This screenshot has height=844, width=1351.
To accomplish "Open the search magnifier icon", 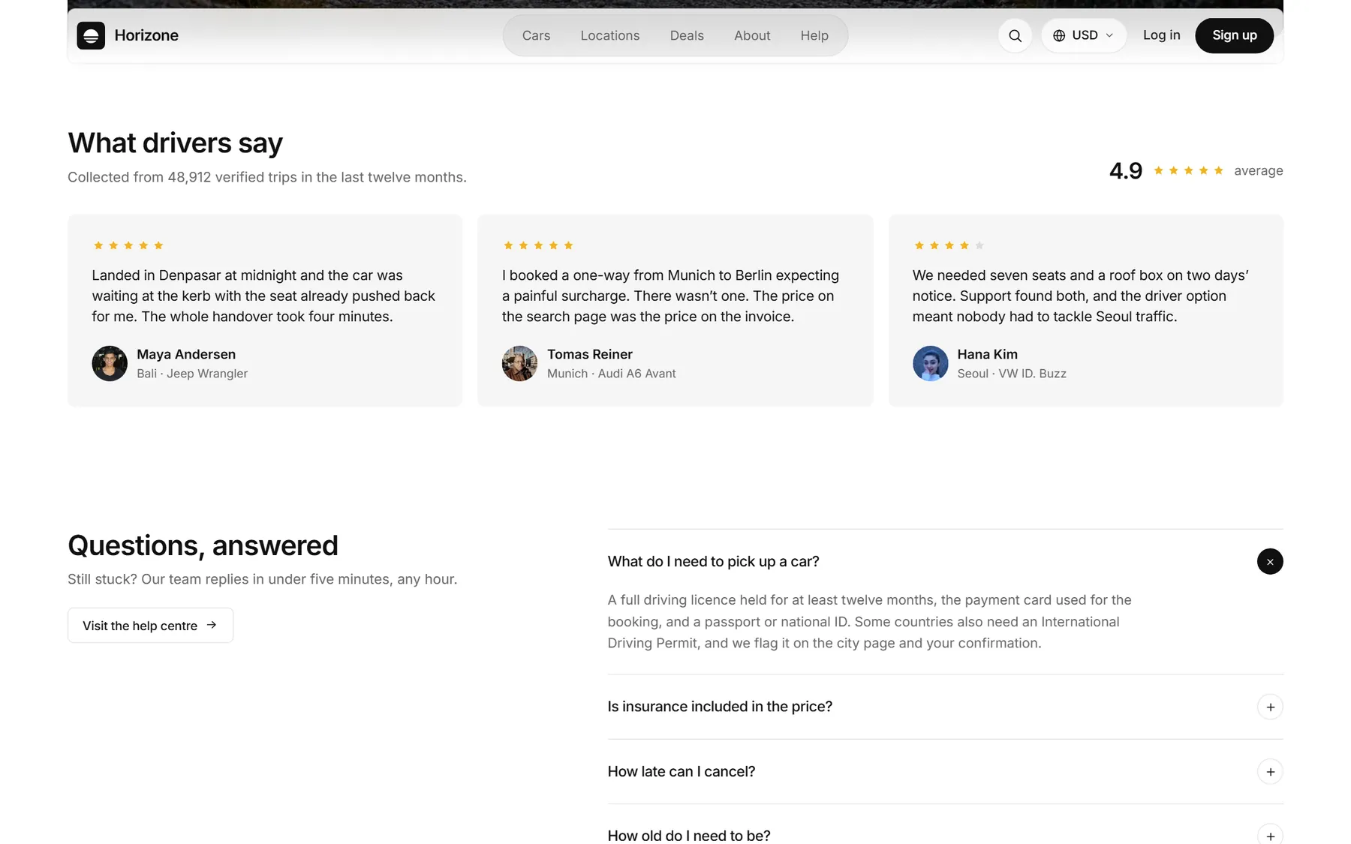I will [x=1015, y=35].
